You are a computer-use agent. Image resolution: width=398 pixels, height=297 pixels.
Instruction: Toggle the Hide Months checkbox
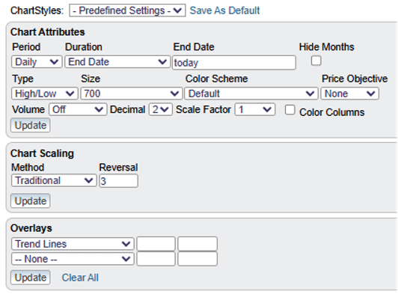tap(316, 61)
